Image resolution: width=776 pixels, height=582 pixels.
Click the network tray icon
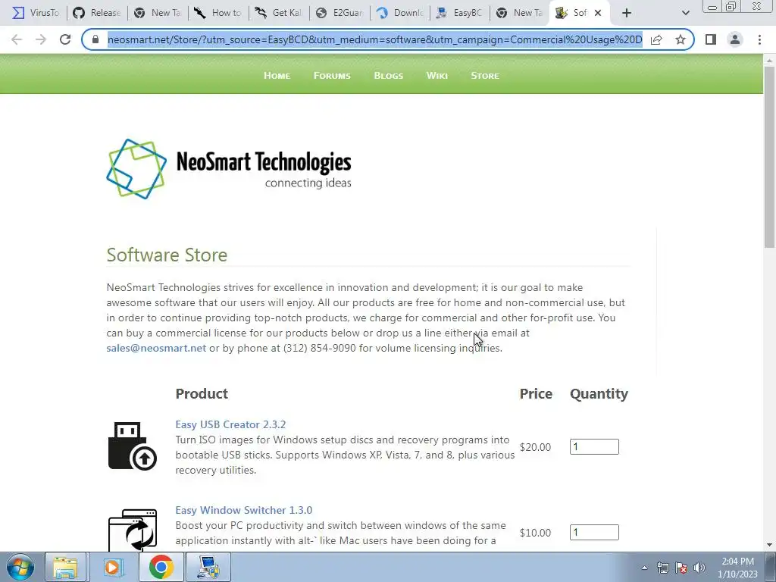tap(662, 568)
